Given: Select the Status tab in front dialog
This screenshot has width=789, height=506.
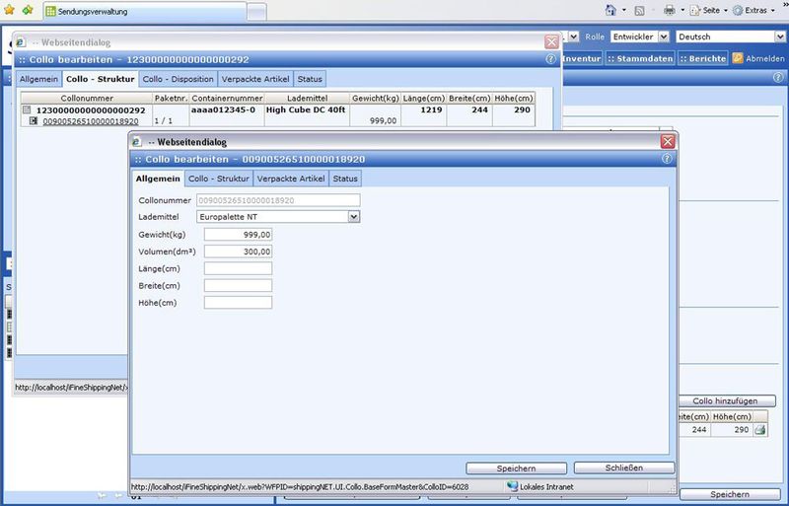Looking at the screenshot, I should point(345,179).
